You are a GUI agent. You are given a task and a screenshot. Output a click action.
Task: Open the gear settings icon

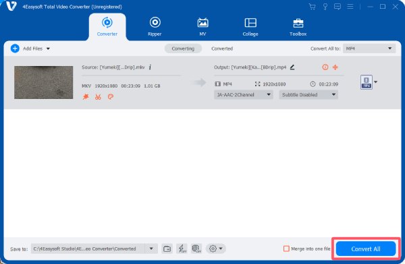213,249
